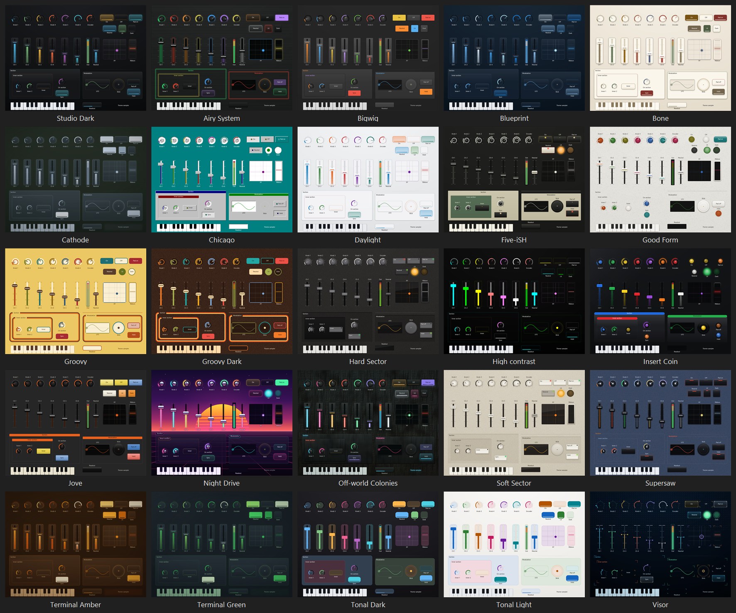Open the Tonal Light theme thumbnail
Image resolution: width=736 pixels, height=613 pixels.
(x=514, y=545)
